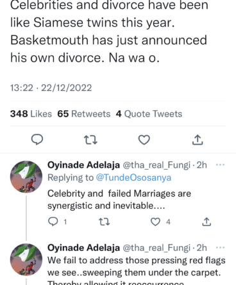236x285 pixels.
Task: Click Oyinade Adelaja name on first reply
Action: point(83,165)
